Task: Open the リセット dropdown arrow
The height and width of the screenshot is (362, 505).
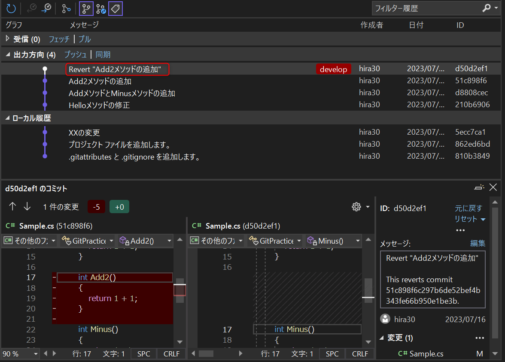Action: coord(483,220)
